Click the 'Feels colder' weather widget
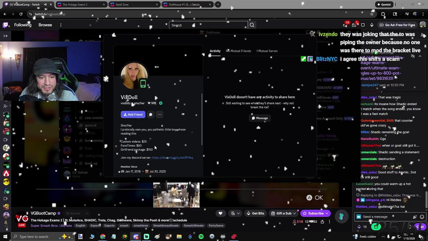Image resolution: width=428 pixels, height=241 pixels. [364, 237]
